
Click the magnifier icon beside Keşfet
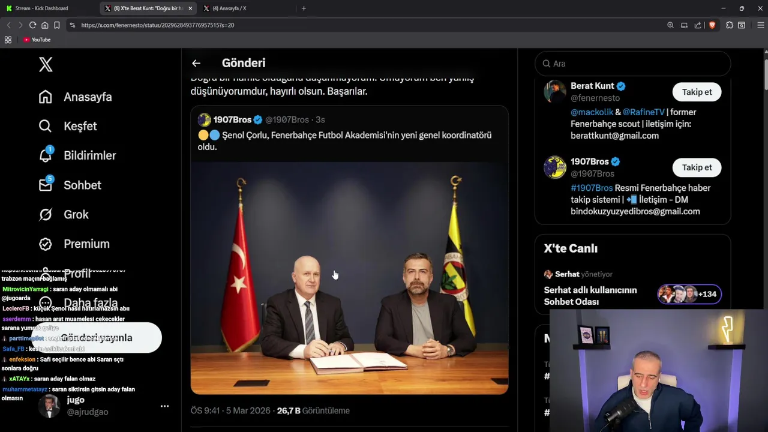[46, 126]
